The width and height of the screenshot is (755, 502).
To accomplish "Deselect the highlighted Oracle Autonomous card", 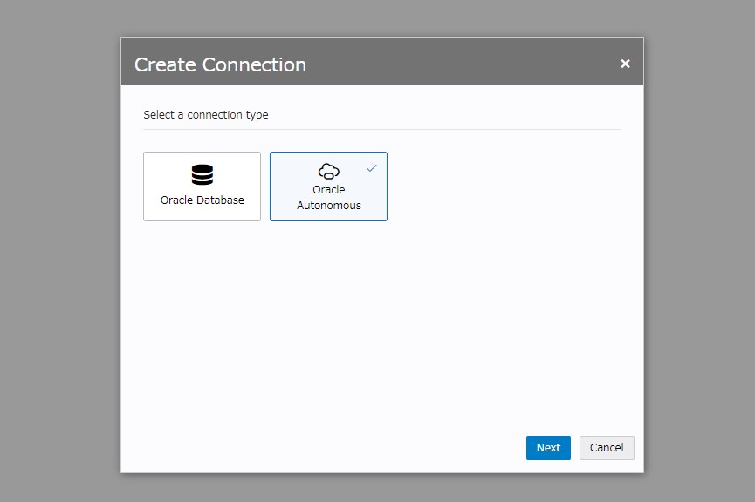I will [x=328, y=186].
